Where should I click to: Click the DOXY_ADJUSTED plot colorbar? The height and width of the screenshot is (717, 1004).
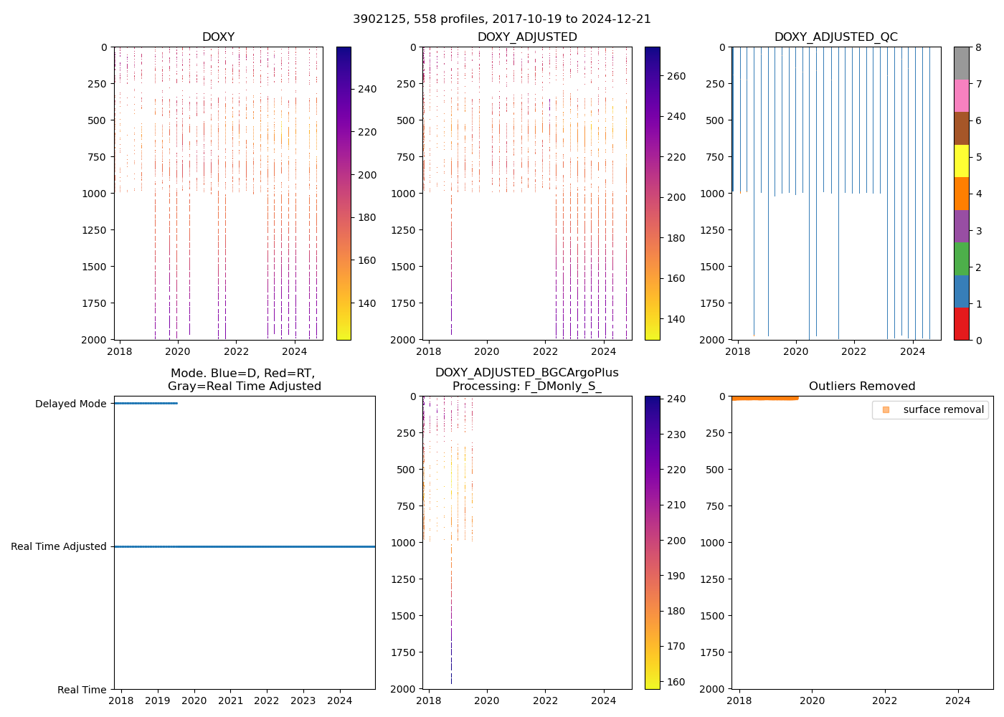[x=652, y=194]
